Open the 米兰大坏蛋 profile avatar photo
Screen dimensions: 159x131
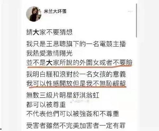coord(33,14)
